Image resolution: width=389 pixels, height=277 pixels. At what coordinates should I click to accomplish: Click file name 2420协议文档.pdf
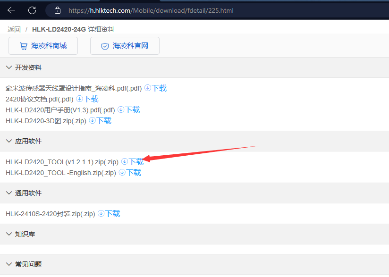(x=40, y=99)
